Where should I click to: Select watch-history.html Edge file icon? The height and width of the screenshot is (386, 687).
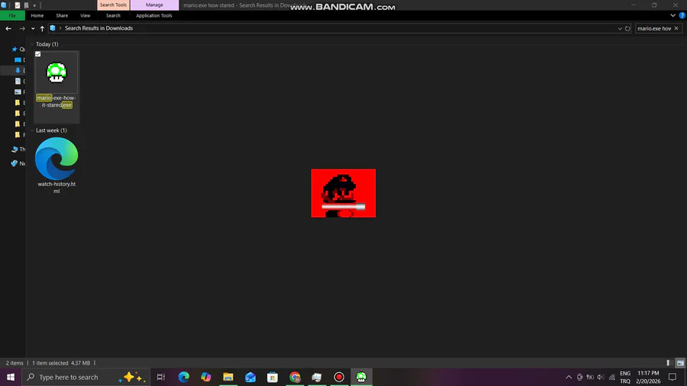click(x=56, y=159)
